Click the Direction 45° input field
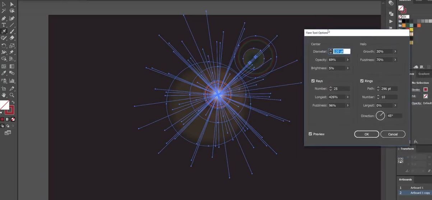This screenshot has height=200, width=432. pos(394,116)
